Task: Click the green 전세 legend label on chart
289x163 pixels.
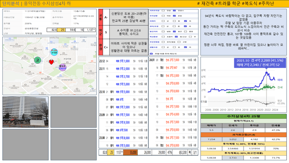Action: click(x=280, y=87)
